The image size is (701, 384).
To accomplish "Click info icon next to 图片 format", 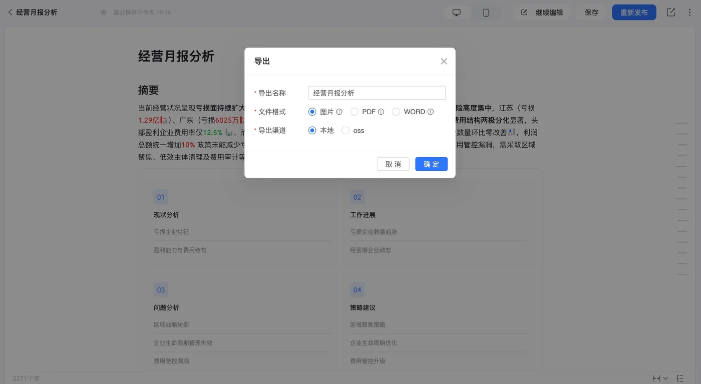I will point(339,112).
